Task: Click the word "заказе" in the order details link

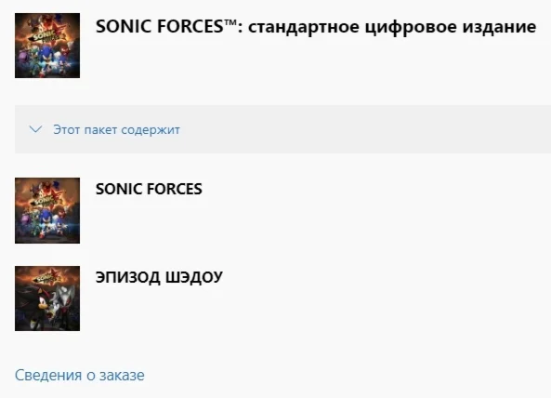Action: coord(122,375)
